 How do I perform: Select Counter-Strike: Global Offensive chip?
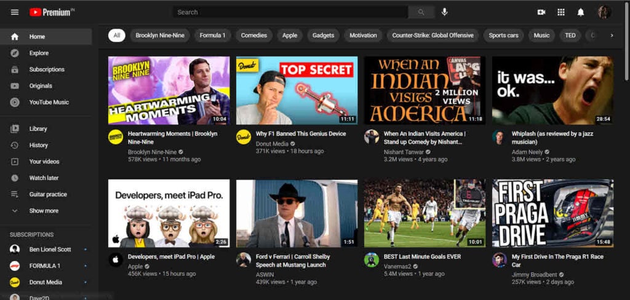pos(433,35)
